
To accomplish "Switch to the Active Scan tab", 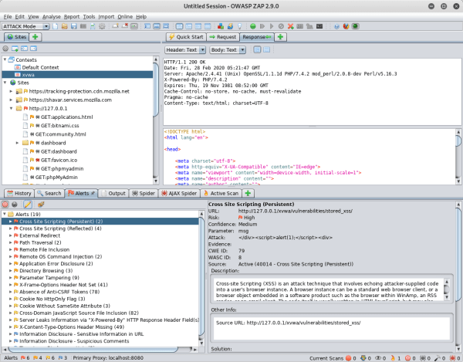I will 221,194.
